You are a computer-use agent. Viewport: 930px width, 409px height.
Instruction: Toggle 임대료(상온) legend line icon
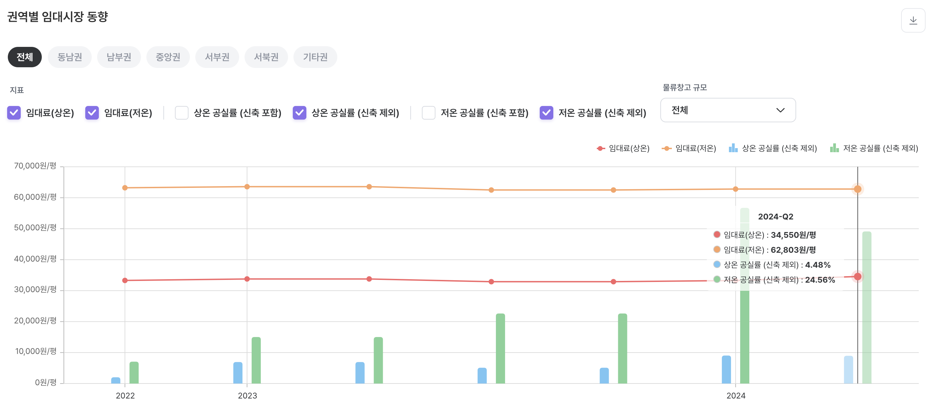pos(601,148)
